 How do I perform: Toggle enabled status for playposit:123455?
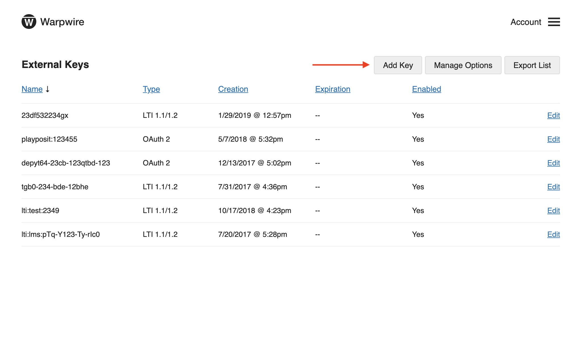[553, 139]
